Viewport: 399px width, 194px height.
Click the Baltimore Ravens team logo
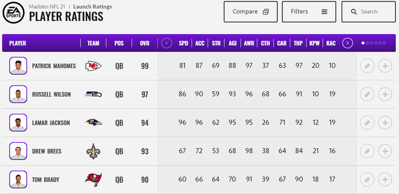click(93, 123)
